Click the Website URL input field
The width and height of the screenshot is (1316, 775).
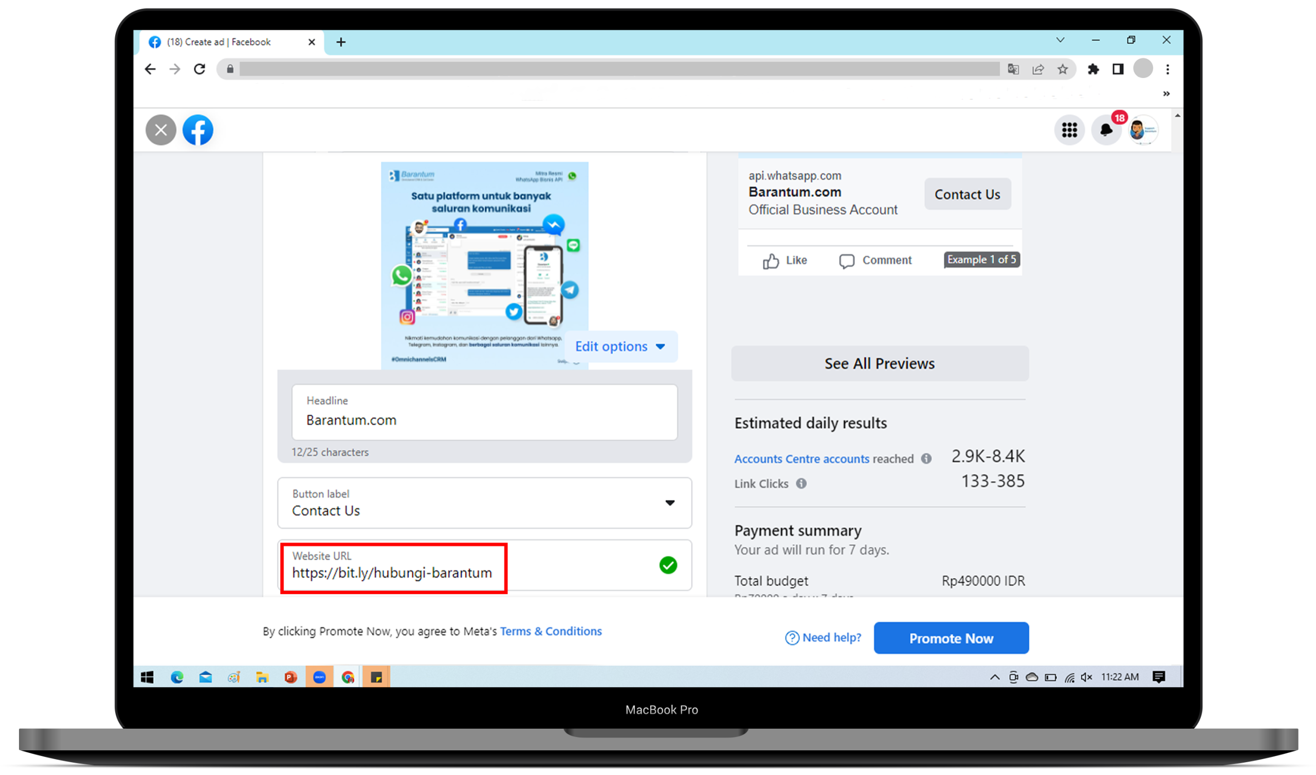tap(485, 565)
